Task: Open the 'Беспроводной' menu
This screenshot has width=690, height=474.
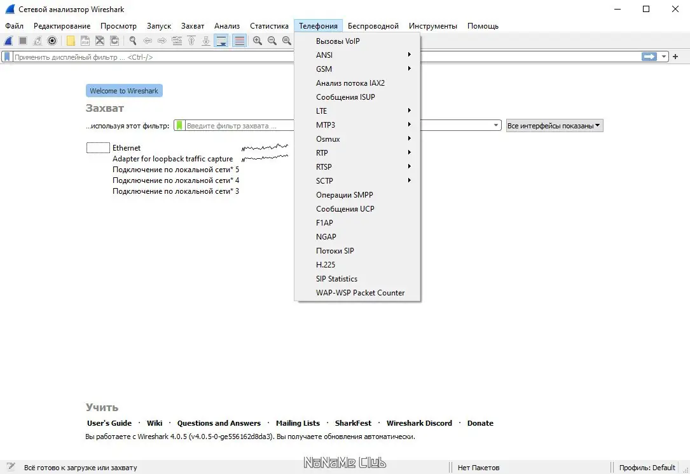Action: pos(373,26)
